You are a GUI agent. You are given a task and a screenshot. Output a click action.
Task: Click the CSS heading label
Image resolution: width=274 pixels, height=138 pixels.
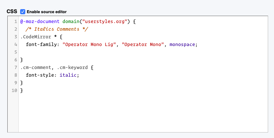12,12
